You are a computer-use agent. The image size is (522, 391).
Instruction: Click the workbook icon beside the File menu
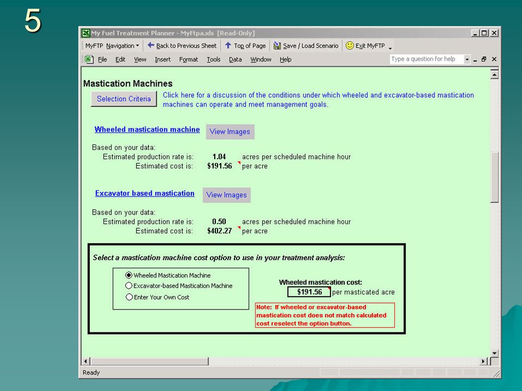click(89, 59)
